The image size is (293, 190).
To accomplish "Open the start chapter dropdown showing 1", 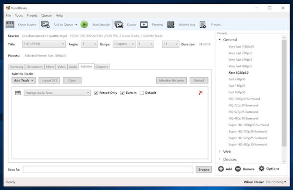I will [146, 44].
